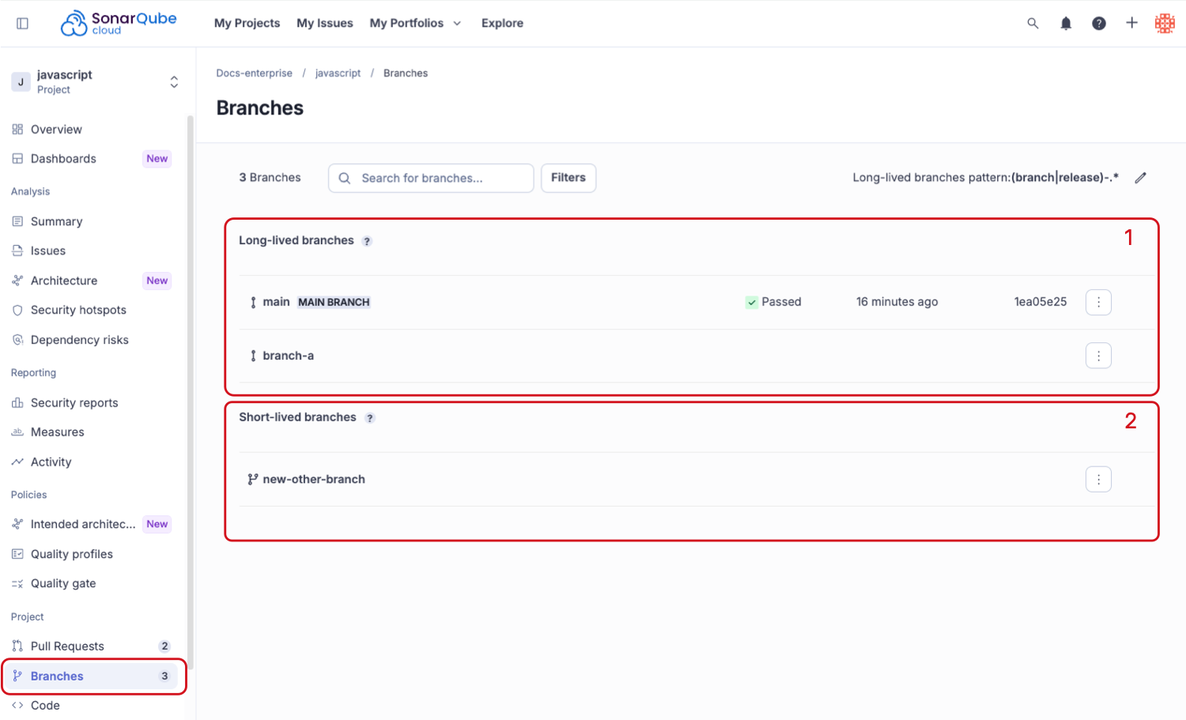
Task: Collapse the left sidebar panel
Action: click(21, 23)
